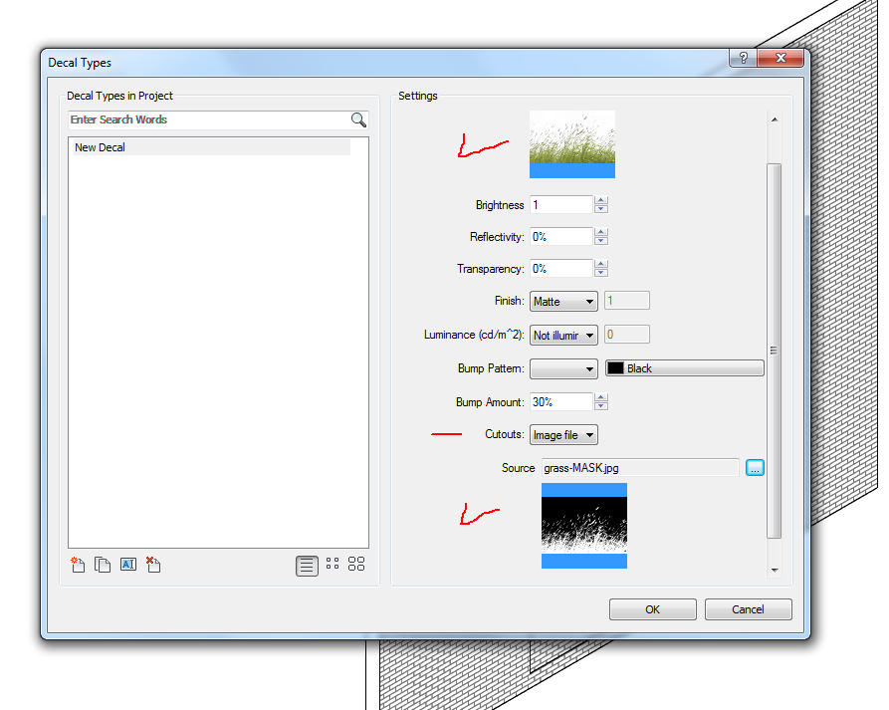889x710 pixels.
Task: Click the help question mark button
Action: tap(743, 58)
